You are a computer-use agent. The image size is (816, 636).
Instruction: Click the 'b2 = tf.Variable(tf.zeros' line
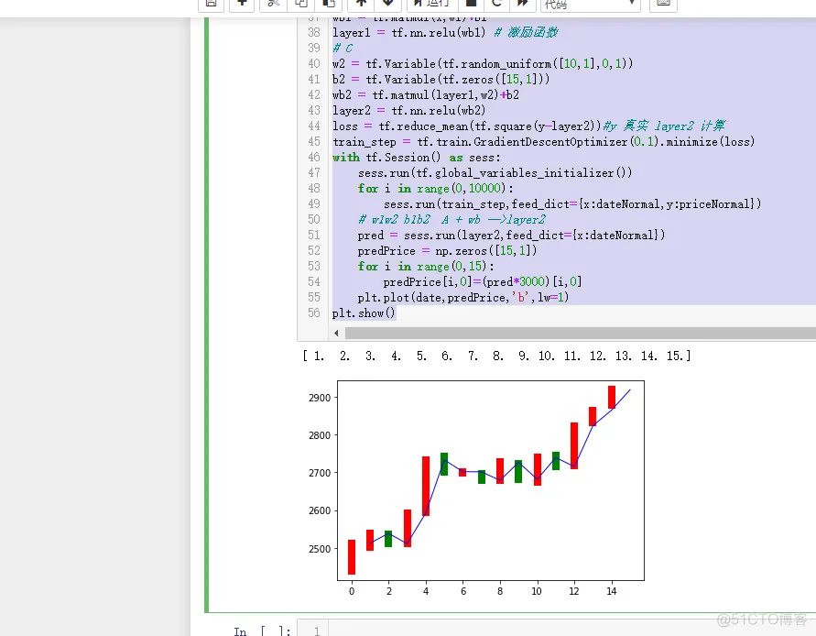(x=441, y=79)
